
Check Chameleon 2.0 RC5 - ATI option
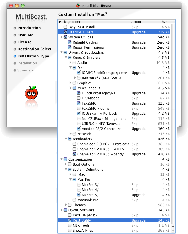74,149
